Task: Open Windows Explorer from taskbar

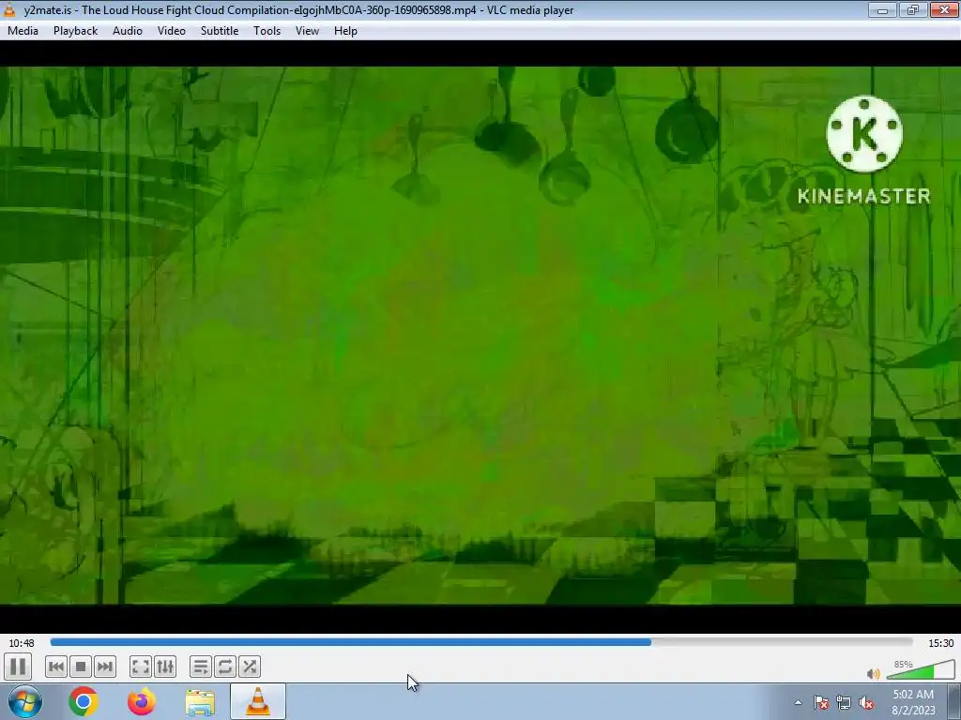Action: (x=200, y=702)
